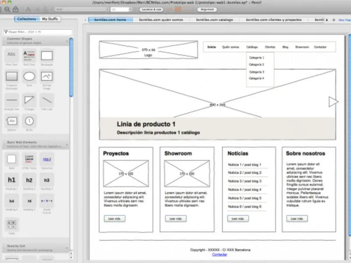Viewport: 351px width, 263px height.
Task: Select the Quién somos menu text
Action: [231, 47]
